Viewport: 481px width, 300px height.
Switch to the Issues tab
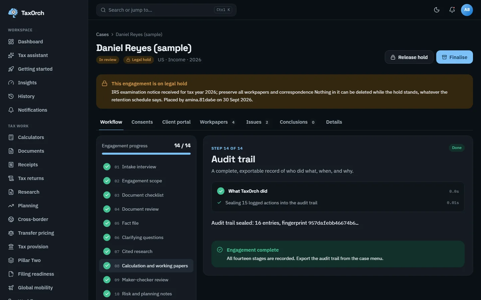(258, 122)
